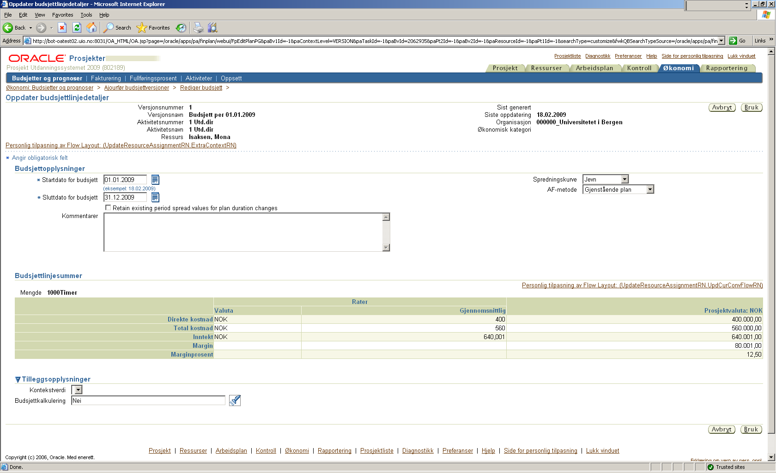The image size is (776, 473).
Task: Click the page icon in address bar
Action: pos(28,41)
